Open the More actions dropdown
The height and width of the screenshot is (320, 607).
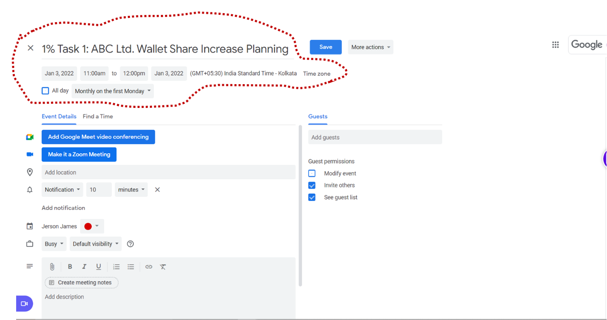(371, 47)
